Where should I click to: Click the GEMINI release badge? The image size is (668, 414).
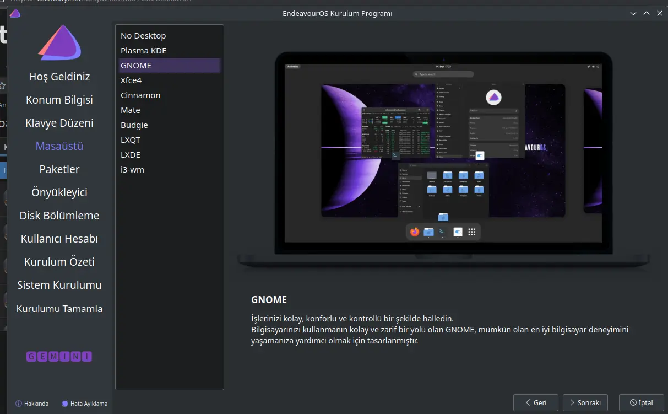(59, 357)
